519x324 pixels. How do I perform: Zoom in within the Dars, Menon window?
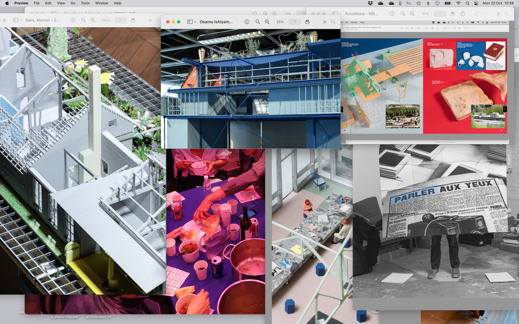[x=93, y=20]
